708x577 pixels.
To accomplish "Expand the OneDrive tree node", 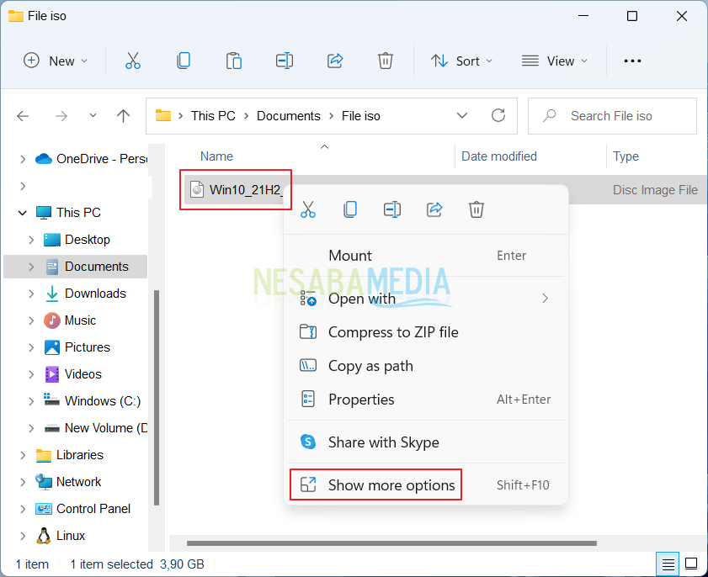I will (x=23, y=159).
